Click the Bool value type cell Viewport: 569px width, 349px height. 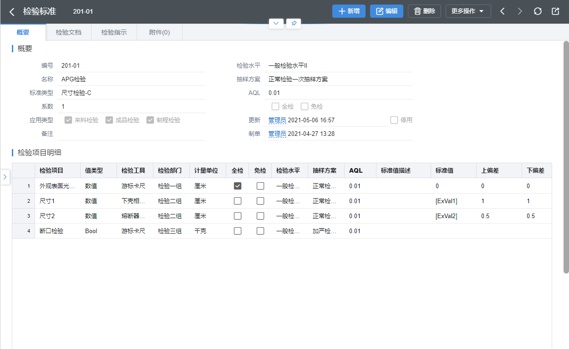[98, 231]
